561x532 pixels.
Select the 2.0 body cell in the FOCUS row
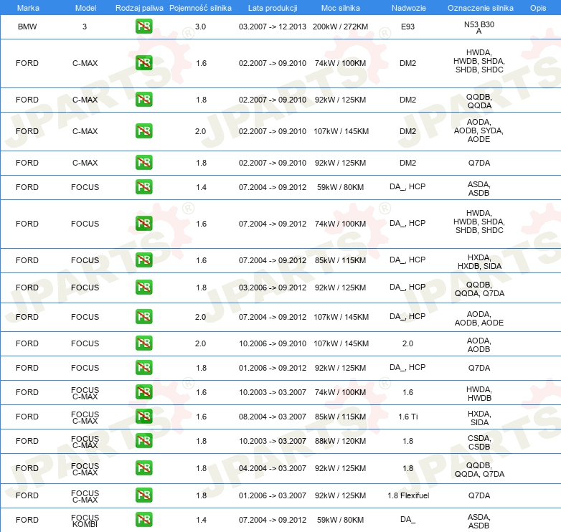(407, 343)
